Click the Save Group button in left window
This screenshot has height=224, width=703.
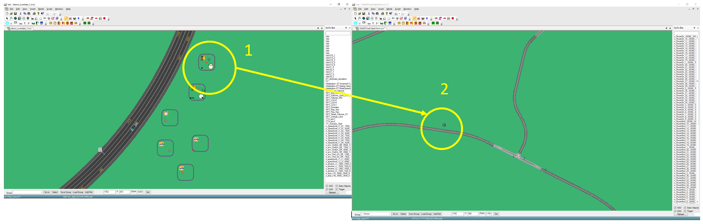[65, 192]
